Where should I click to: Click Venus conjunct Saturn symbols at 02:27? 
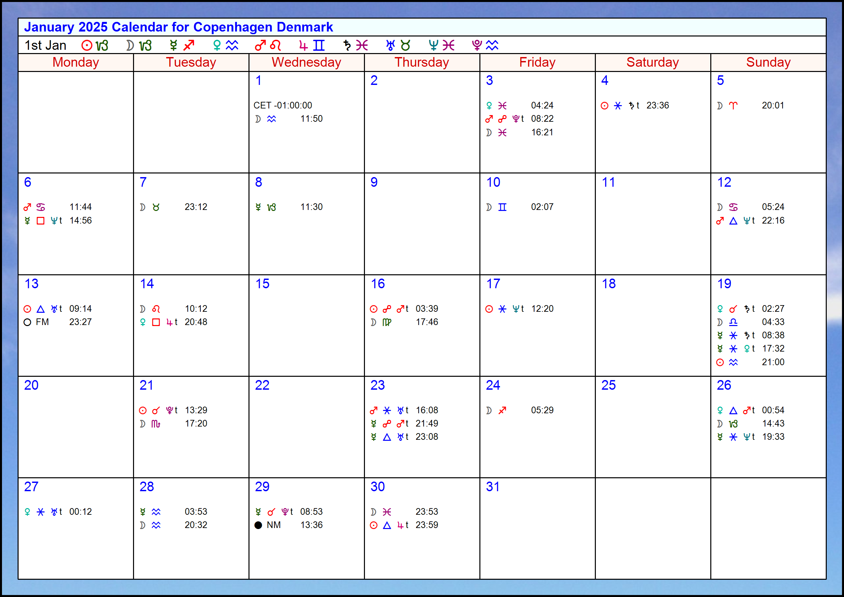(736, 309)
